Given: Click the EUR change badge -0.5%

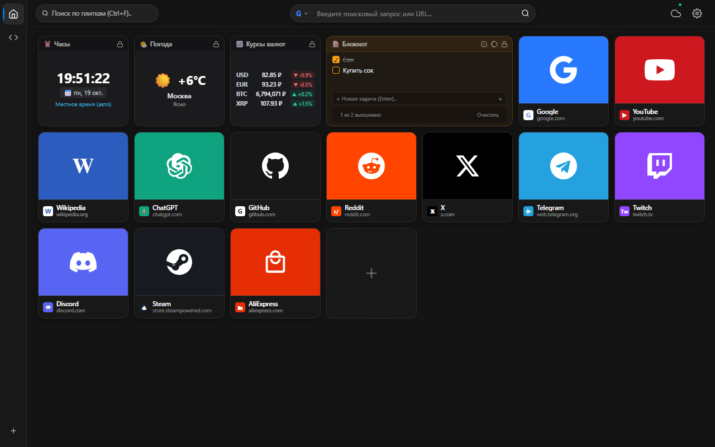Looking at the screenshot, I should (303, 84).
